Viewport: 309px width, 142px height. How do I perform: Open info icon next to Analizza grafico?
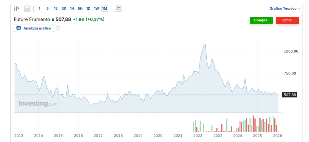click(x=58, y=28)
